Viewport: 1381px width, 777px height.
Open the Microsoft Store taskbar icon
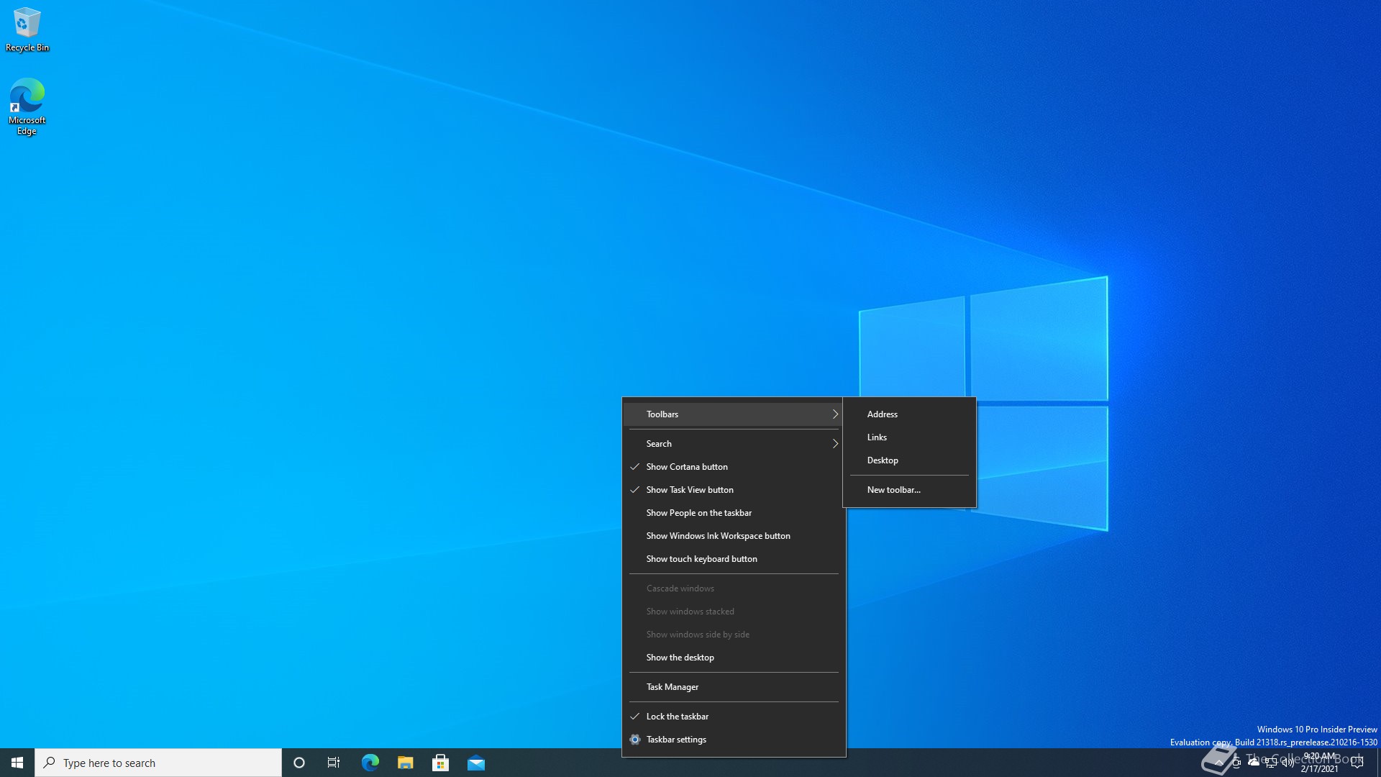[x=441, y=763]
